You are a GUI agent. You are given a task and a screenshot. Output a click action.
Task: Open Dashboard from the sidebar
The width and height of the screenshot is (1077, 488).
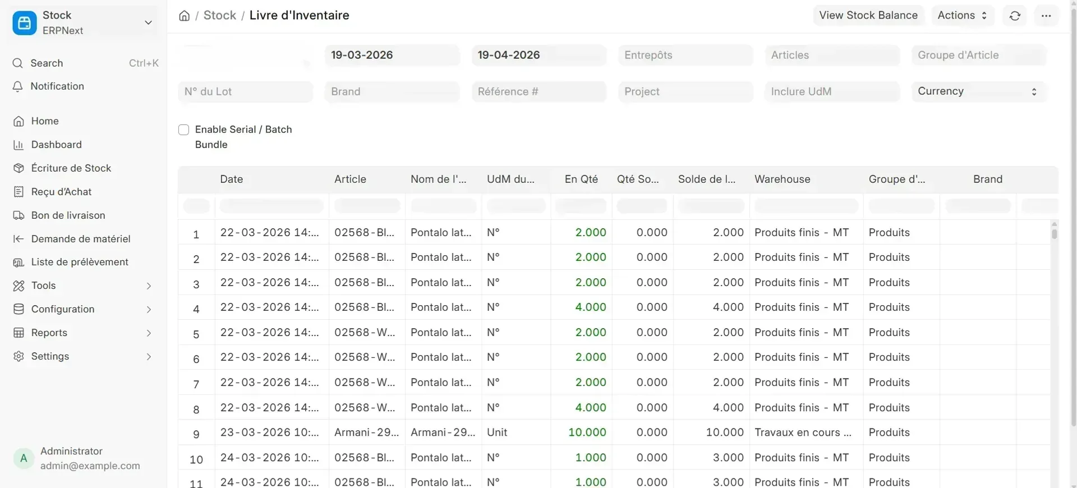coord(56,145)
